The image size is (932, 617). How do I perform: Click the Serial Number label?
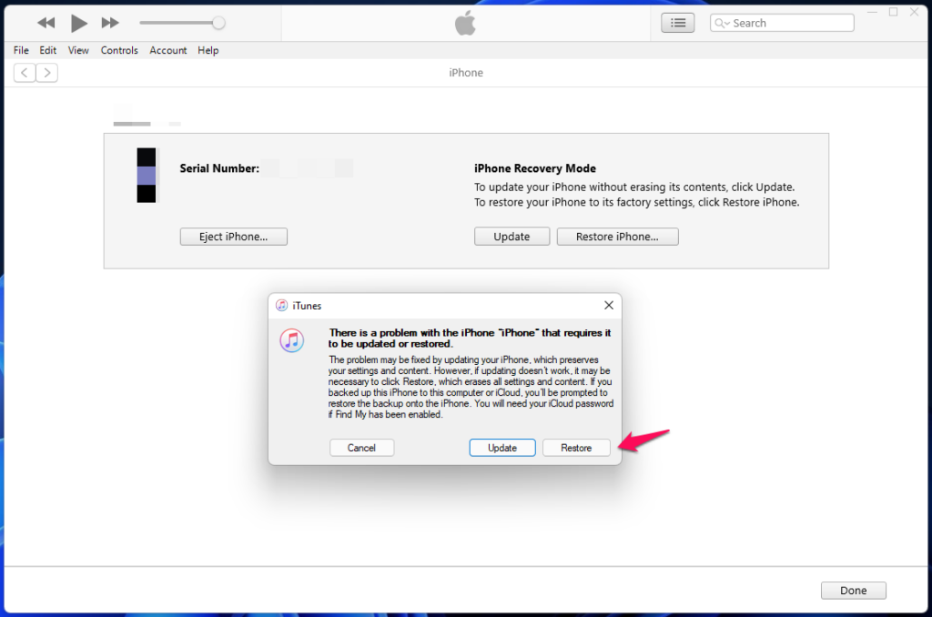pos(219,168)
